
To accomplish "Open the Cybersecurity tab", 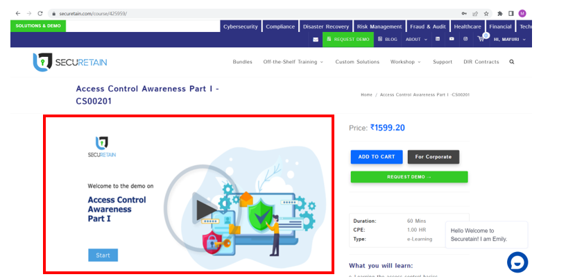I will pos(241,26).
